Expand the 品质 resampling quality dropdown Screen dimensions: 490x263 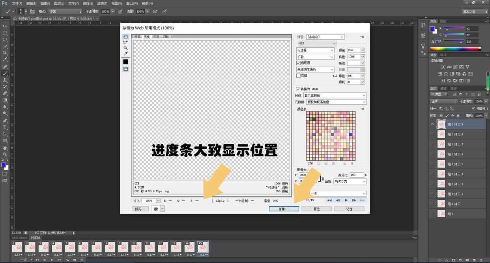(350, 182)
